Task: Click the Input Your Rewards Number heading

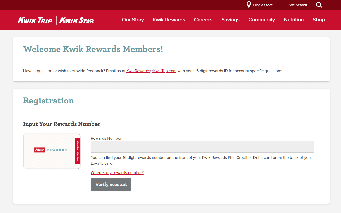Action: (62, 124)
